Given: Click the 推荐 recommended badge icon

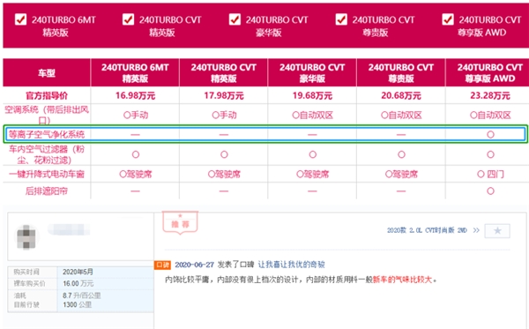Looking at the screenshot, I should pyautogui.click(x=180, y=222).
